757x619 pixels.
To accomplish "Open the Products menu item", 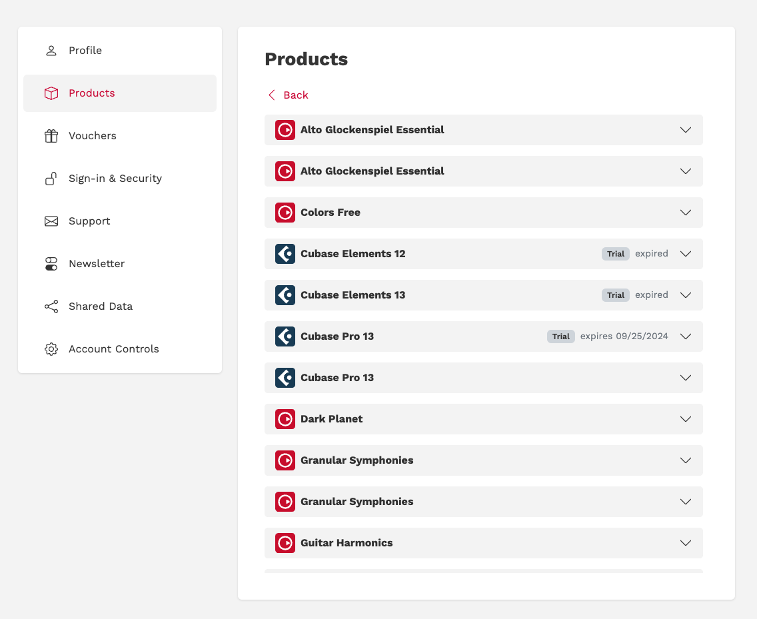I will point(92,93).
